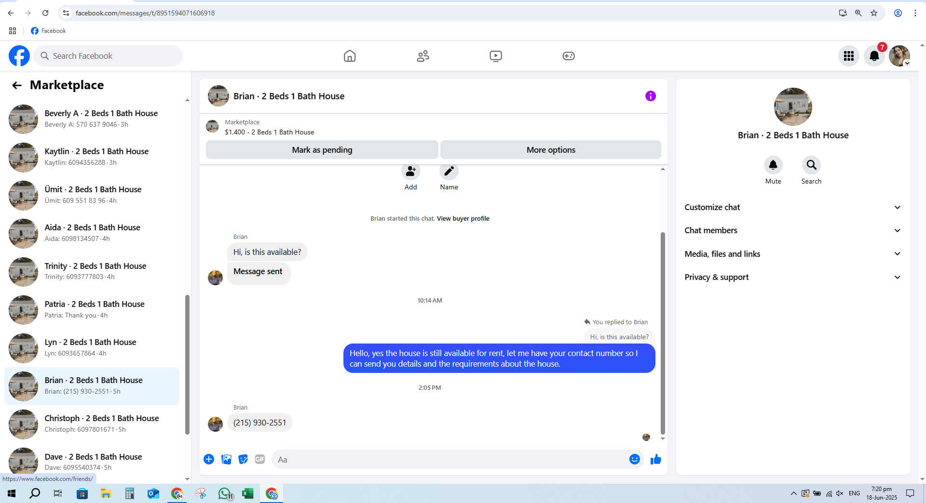This screenshot has width=926, height=503.
Task: Choose a GIF using the GIF icon
Action: tap(260, 459)
